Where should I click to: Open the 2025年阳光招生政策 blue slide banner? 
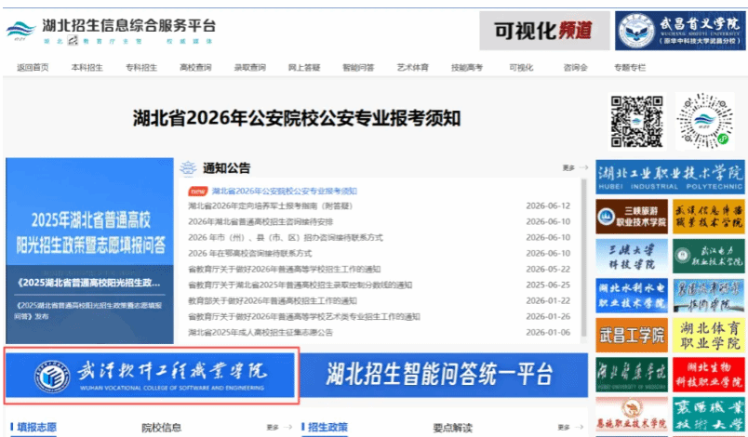click(x=89, y=251)
